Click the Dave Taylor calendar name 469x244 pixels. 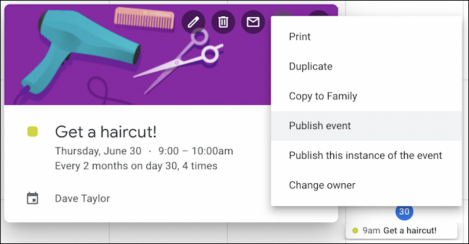pyautogui.click(x=82, y=199)
